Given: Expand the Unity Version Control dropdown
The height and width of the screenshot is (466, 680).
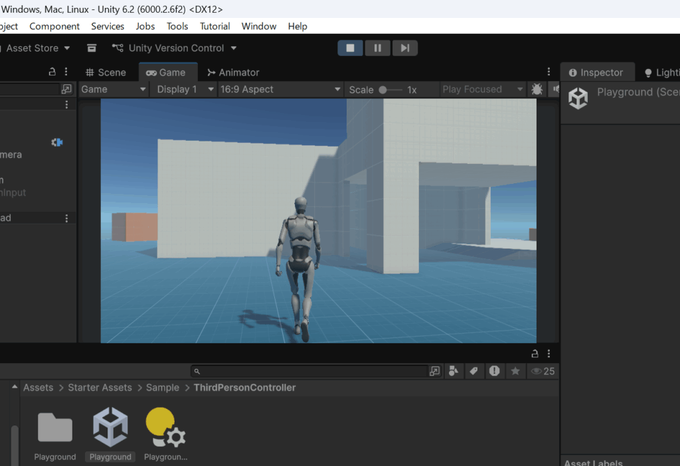Looking at the screenshot, I should tap(175, 48).
